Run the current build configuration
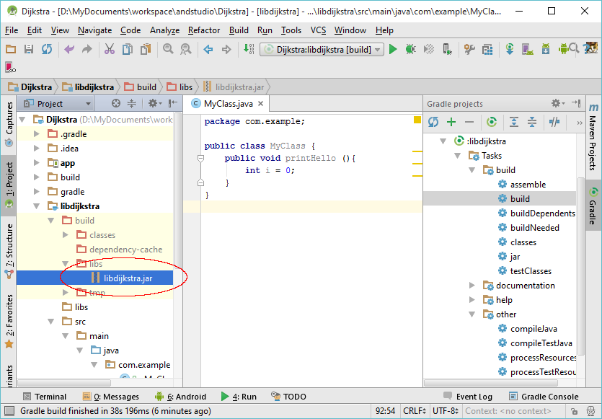This screenshot has height=419, width=602. (393, 50)
